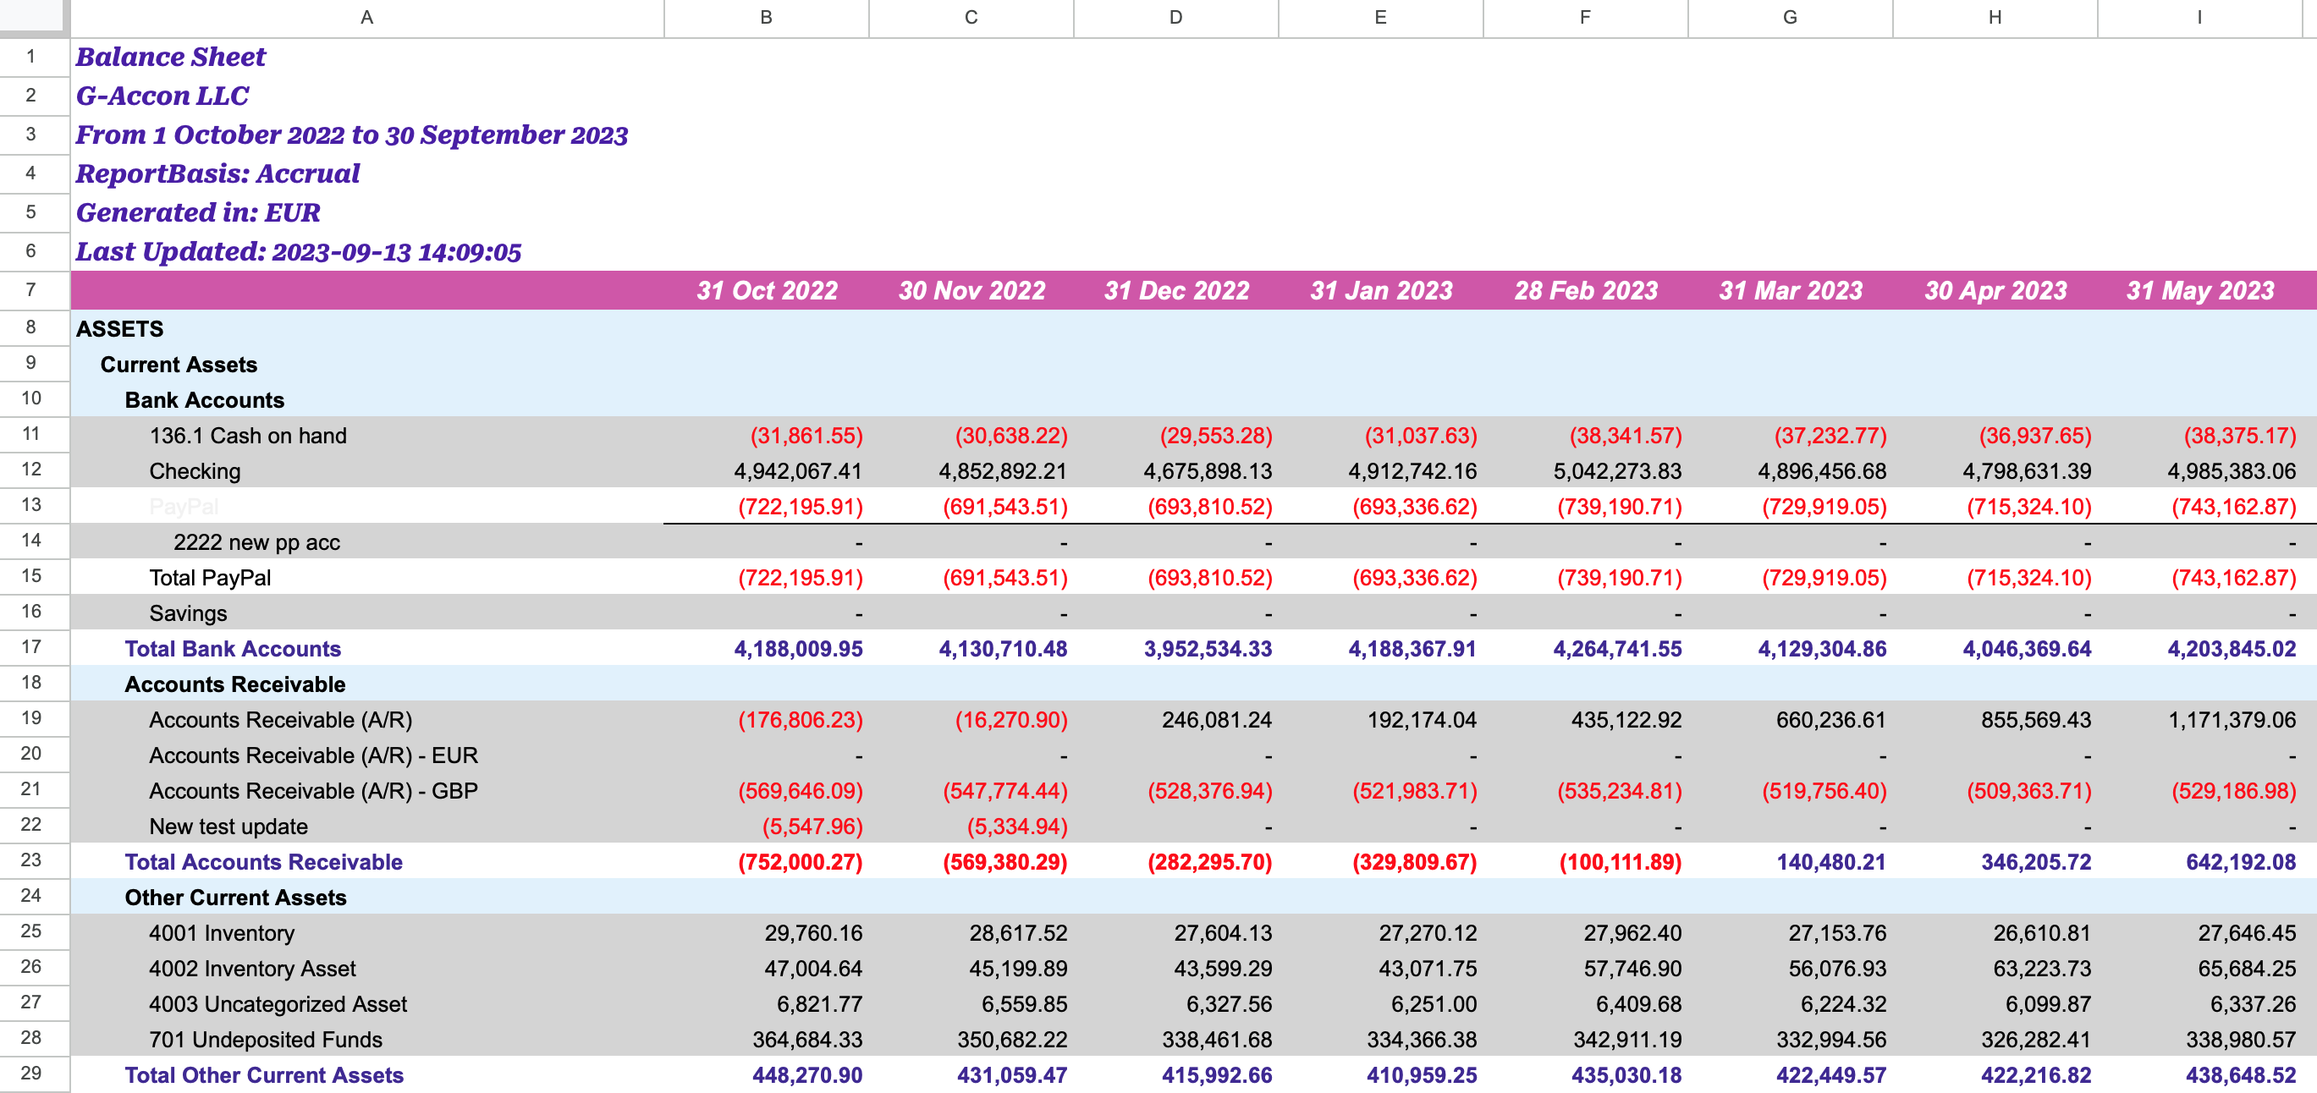Select the value 5,042,273.83 for Feb 2023

tap(1617, 471)
